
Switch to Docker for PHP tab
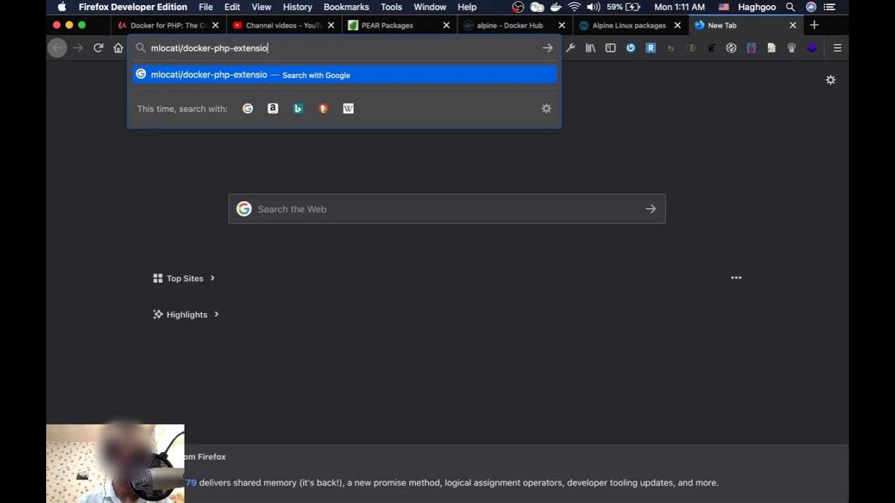tap(168, 25)
